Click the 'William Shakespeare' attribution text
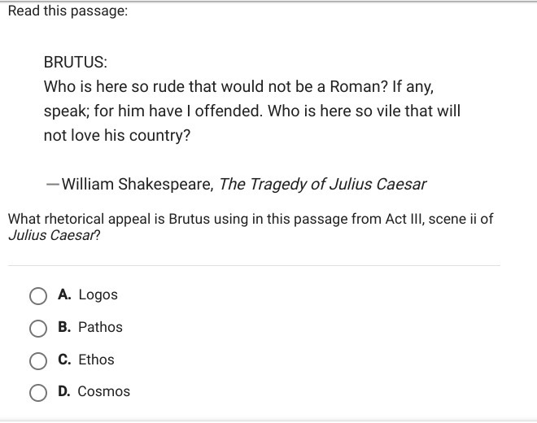This screenshot has width=537, height=423. point(137,185)
